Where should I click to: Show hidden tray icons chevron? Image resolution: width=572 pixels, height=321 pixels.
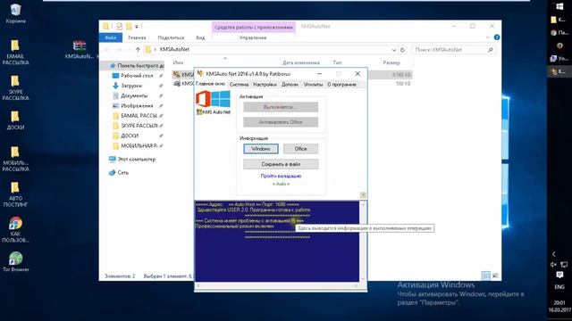(x=554, y=254)
